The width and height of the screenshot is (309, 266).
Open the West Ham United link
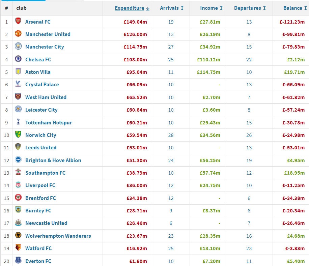[46, 97]
